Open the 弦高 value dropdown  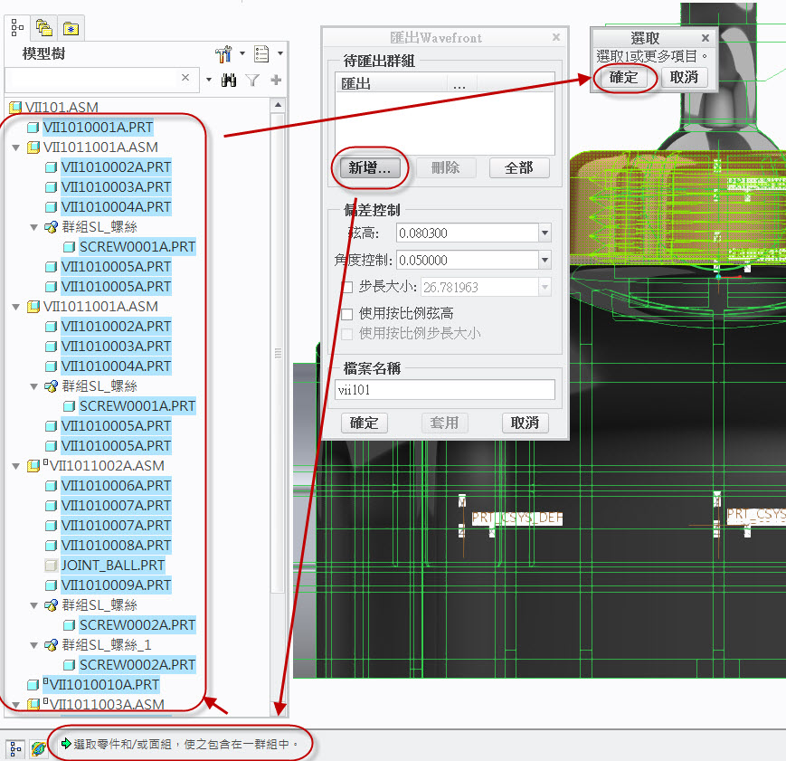545,233
